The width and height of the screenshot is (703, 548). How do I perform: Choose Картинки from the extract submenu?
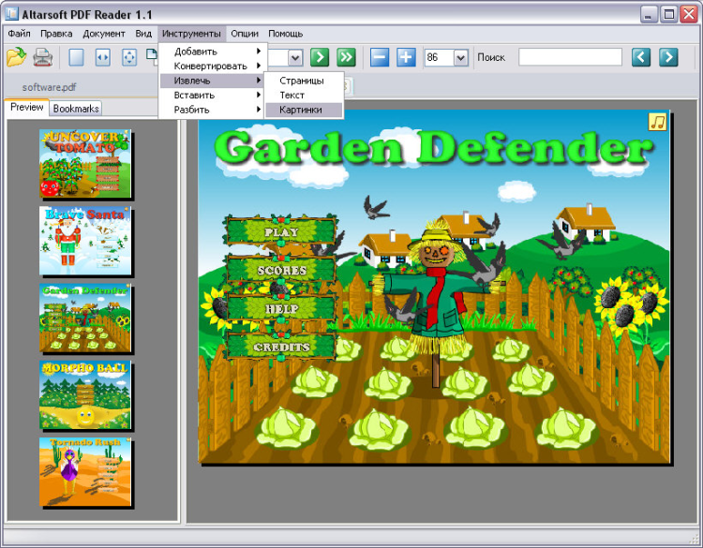click(x=304, y=110)
